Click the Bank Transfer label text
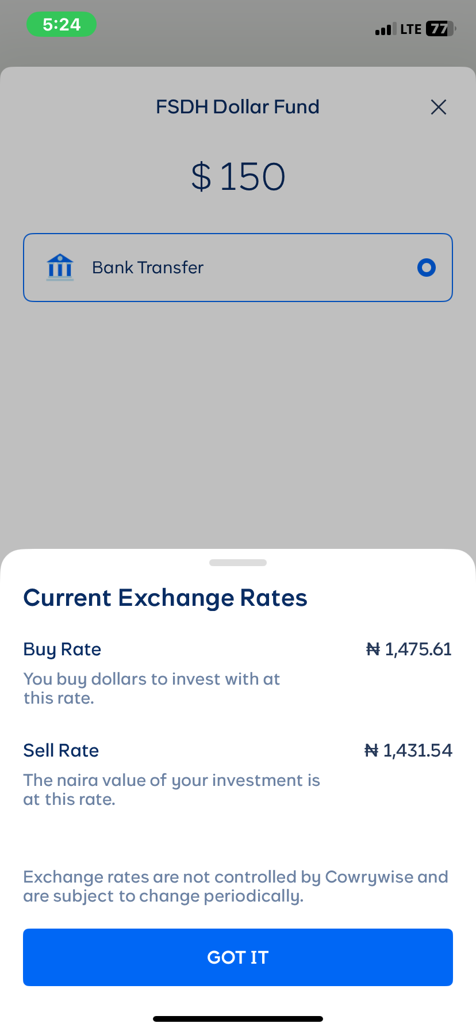 click(148, 268)
